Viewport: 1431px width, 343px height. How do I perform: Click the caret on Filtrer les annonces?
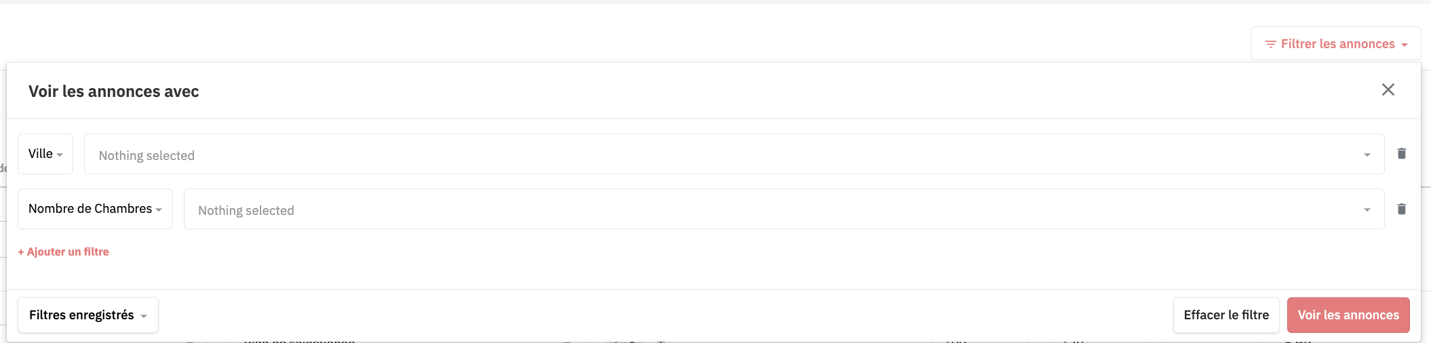point(1404,45)
